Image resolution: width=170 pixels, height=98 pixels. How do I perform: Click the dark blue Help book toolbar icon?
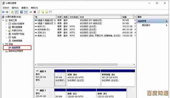pyautogui.click(x=22, y=12)
